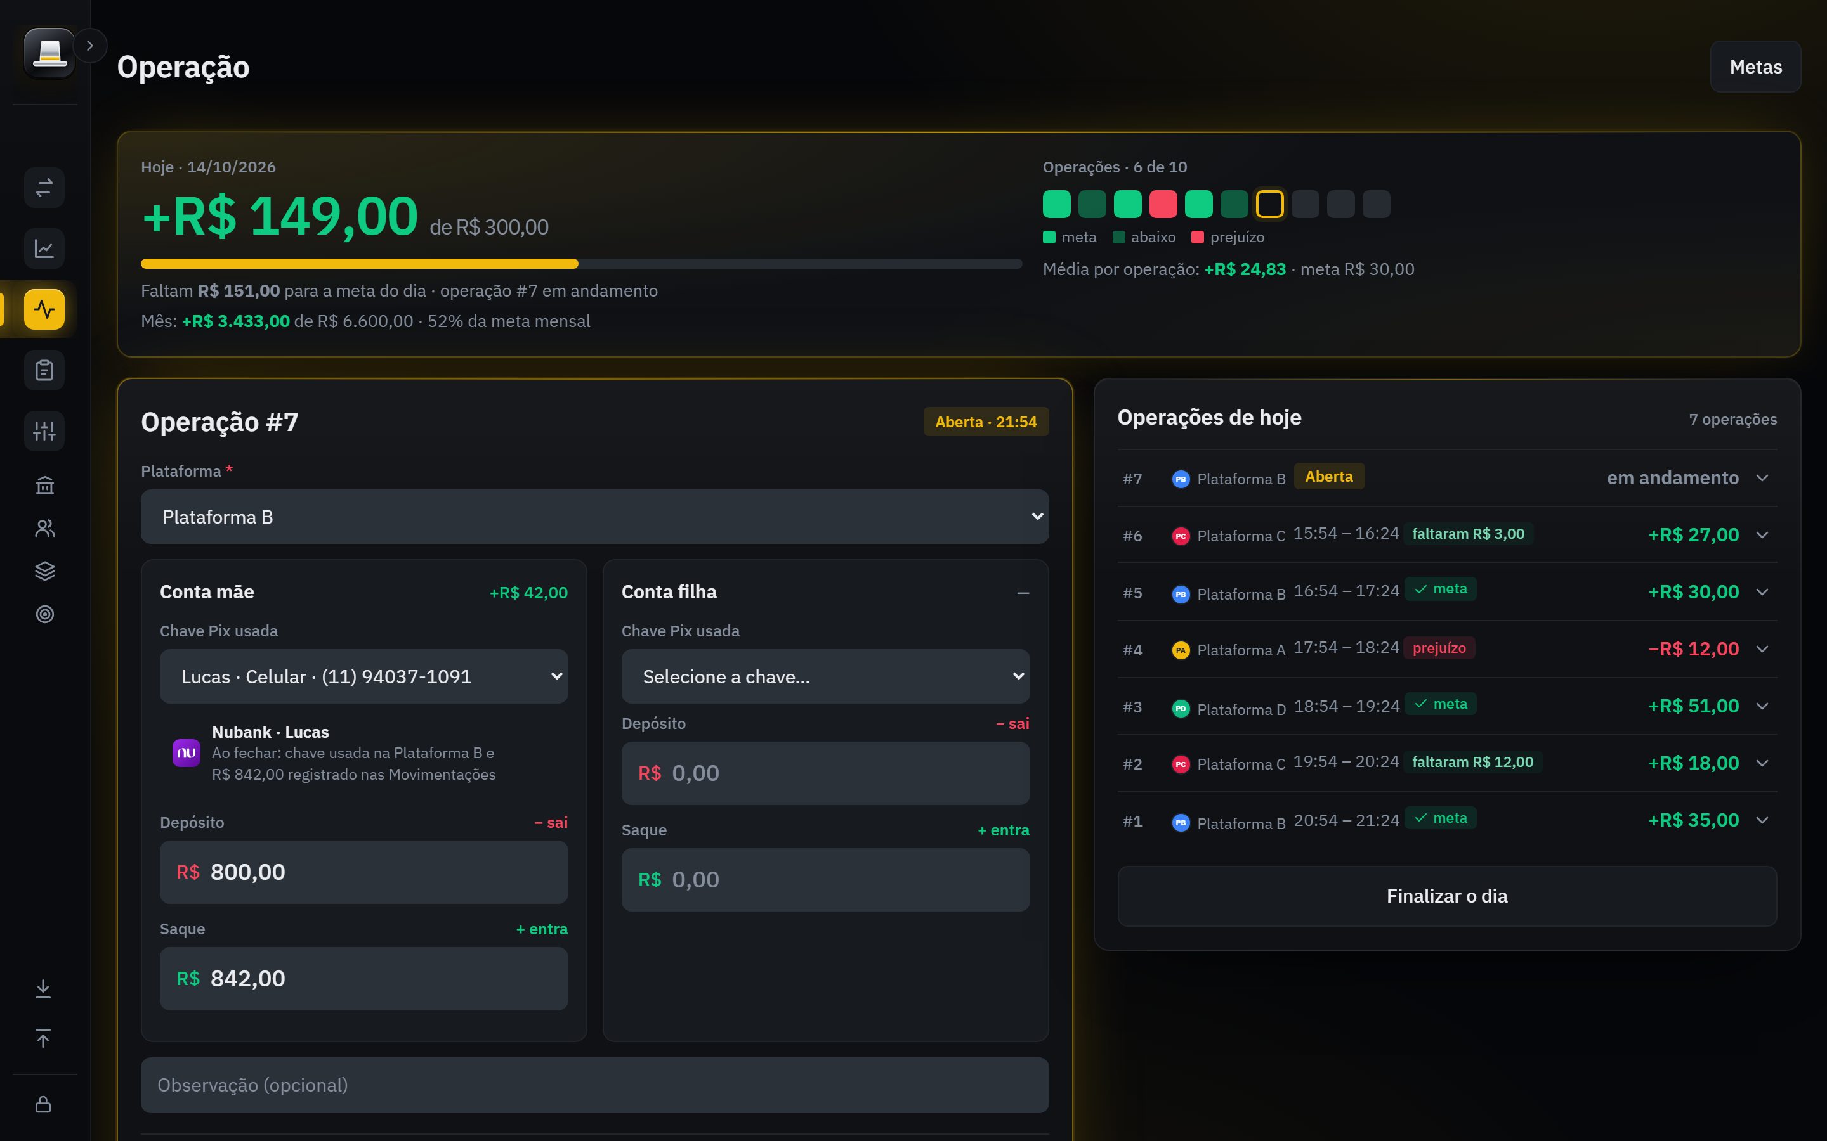Open the Metas button
1827x1141 pixels.
coord(1755,67)
